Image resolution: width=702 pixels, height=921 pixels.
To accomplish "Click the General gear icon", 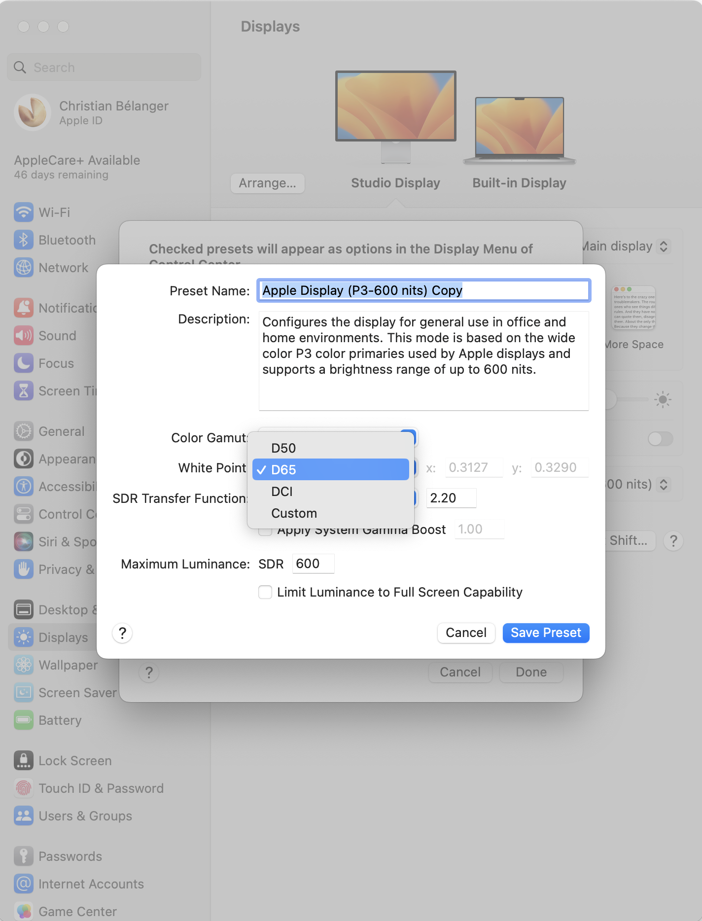I will click(x=24, y=431).
